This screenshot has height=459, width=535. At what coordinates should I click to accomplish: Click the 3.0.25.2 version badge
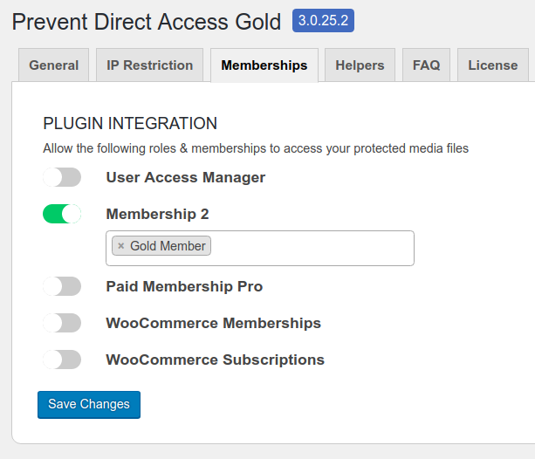point(323,20)
